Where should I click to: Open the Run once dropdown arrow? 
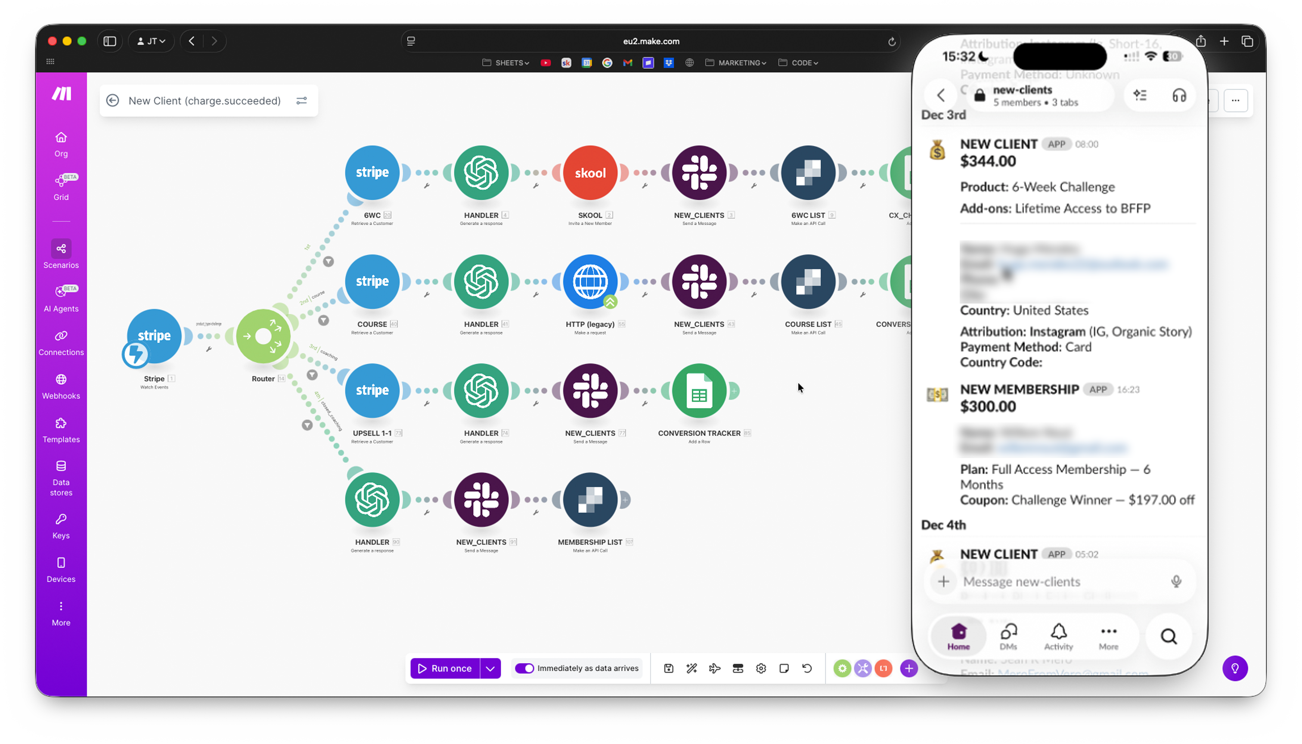[490, 668]
